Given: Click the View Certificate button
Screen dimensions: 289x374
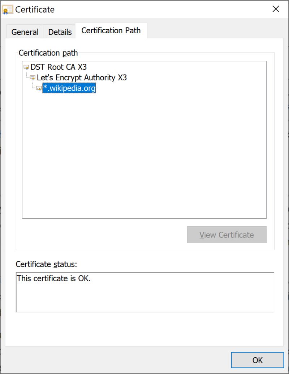Looking at the screenshot, I should point(227,235).
